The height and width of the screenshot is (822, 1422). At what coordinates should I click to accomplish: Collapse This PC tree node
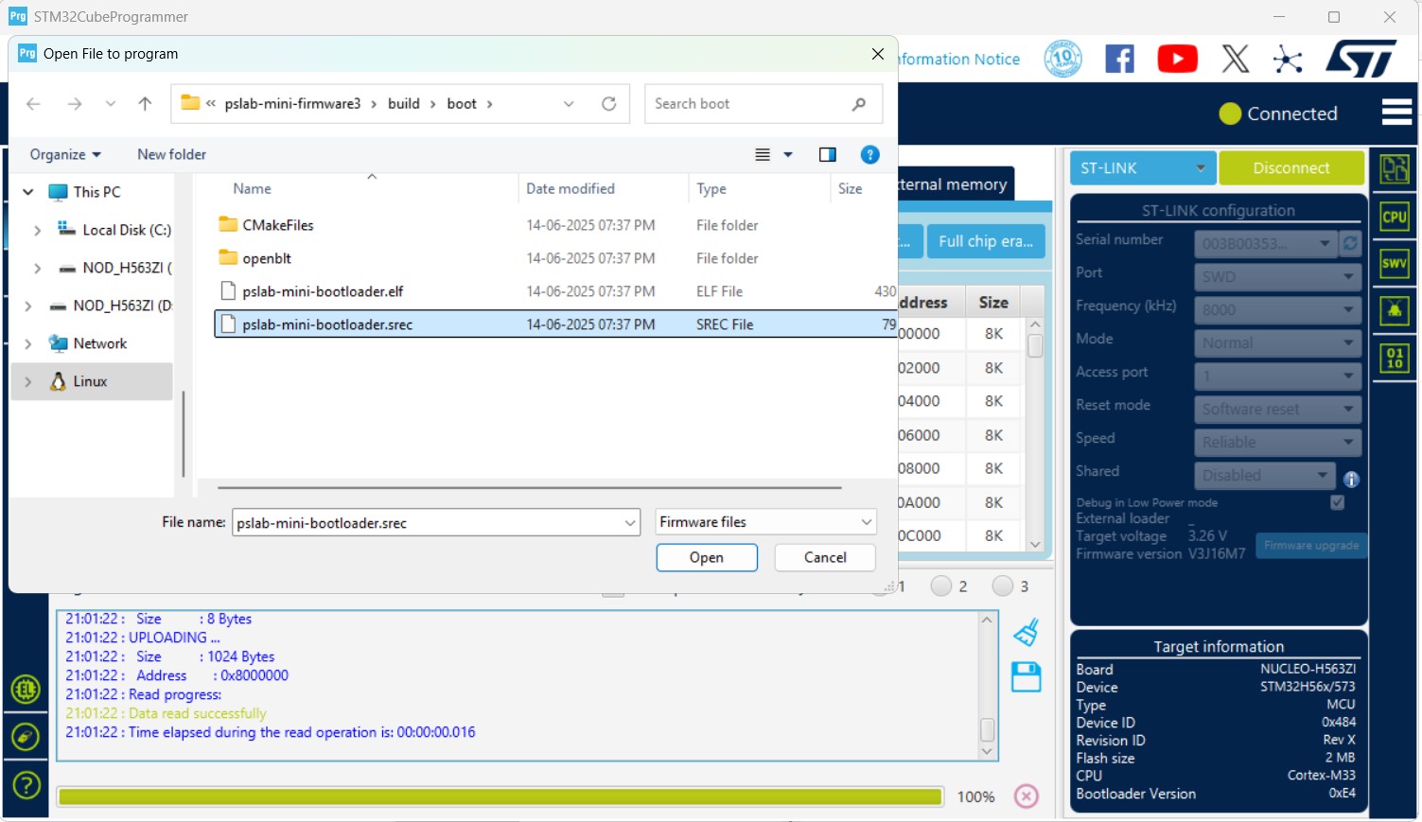(x=27, y=192)
